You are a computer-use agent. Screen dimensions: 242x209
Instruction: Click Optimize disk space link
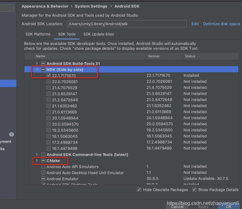[x=222, y=24]
